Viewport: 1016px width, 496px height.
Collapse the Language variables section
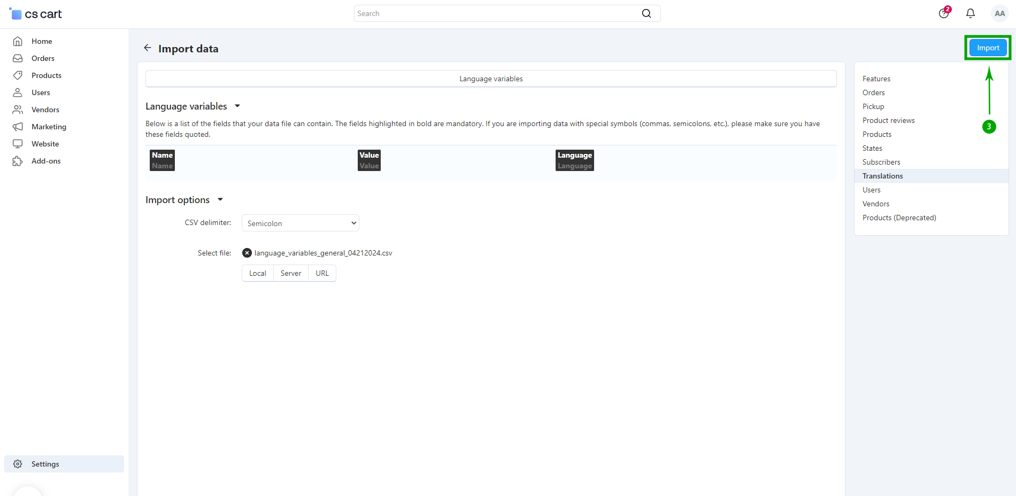click(237, 106)
